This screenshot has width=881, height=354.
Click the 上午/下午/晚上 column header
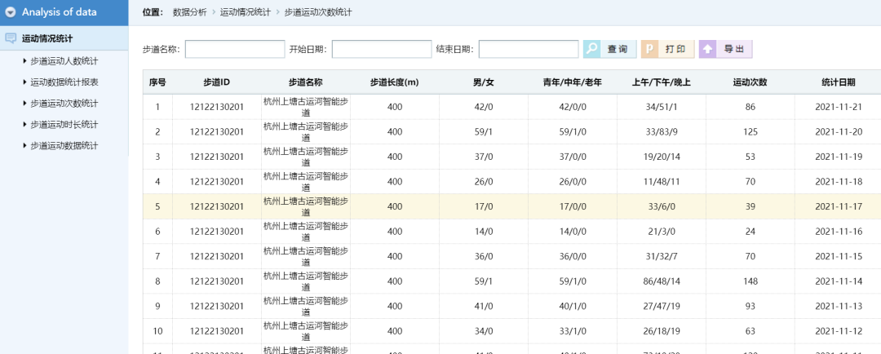(662, 82)
